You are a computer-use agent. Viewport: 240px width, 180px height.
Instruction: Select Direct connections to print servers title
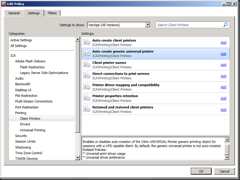pos(121,74)
